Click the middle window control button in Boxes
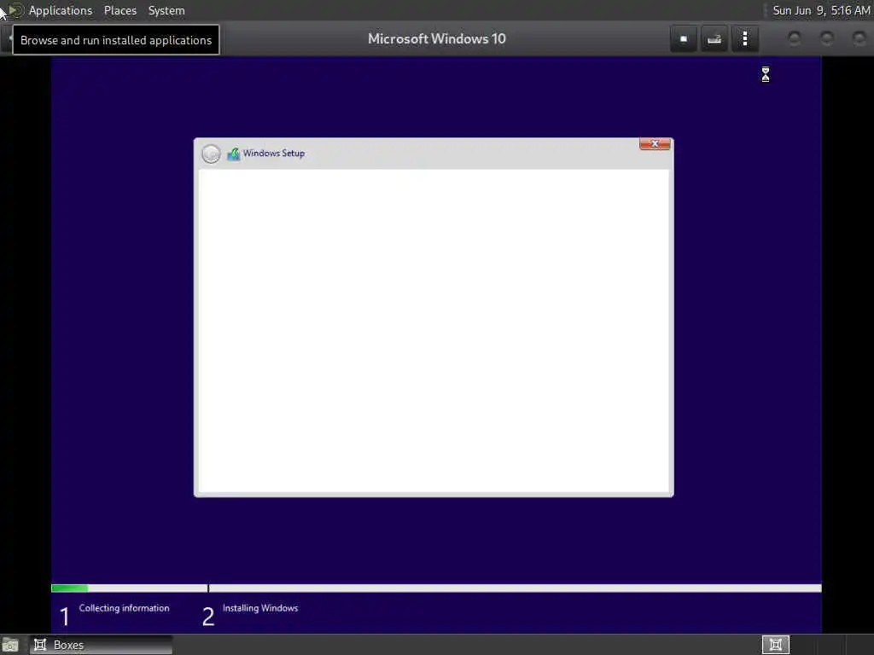This screenshot has width=874, height=655. point(826,38)
